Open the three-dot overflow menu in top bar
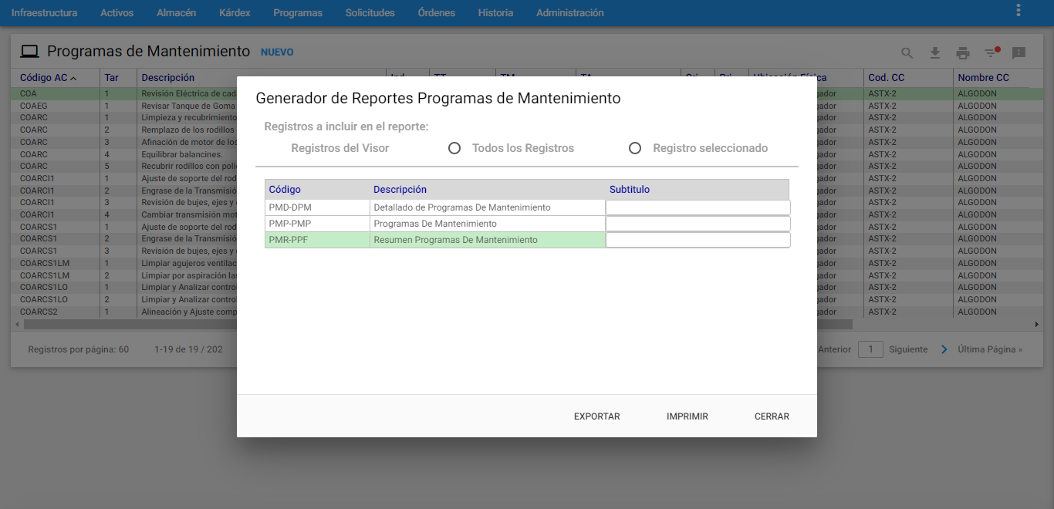Screen dimensions: 1054x509 point(1019,11)
